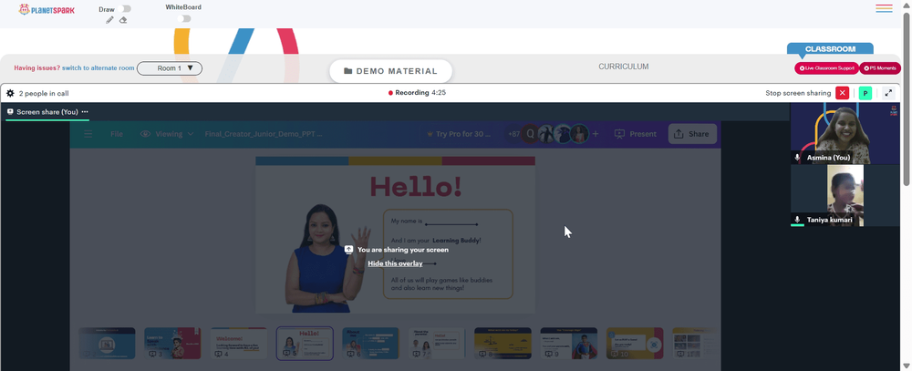Open the Screen share three-dot options

[85, 111]
